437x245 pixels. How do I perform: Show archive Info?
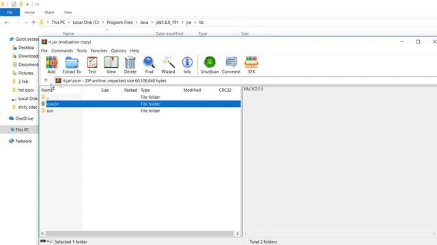click(x=187, y=65)
